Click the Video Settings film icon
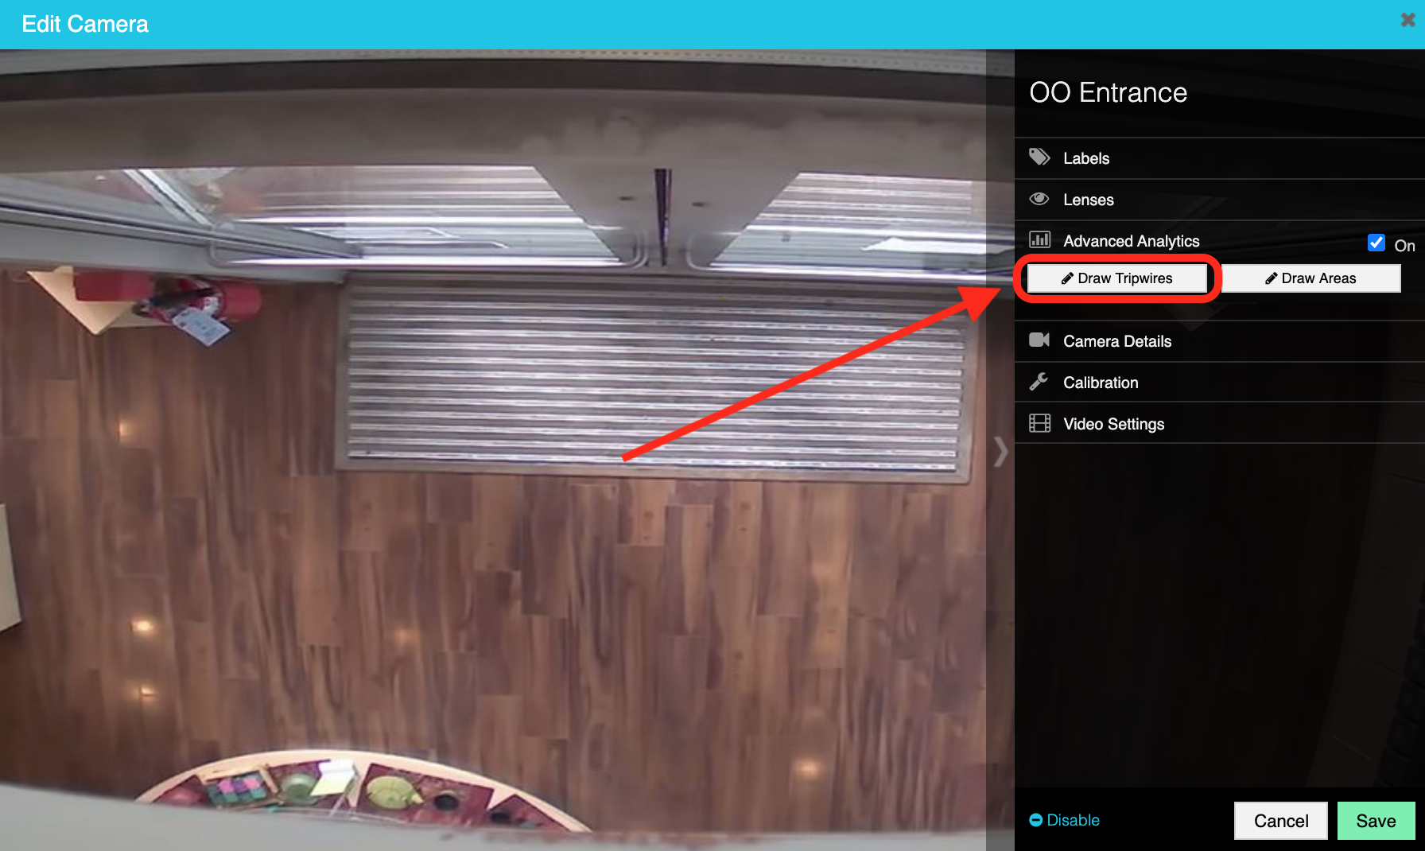 [x=1039, y=423]
